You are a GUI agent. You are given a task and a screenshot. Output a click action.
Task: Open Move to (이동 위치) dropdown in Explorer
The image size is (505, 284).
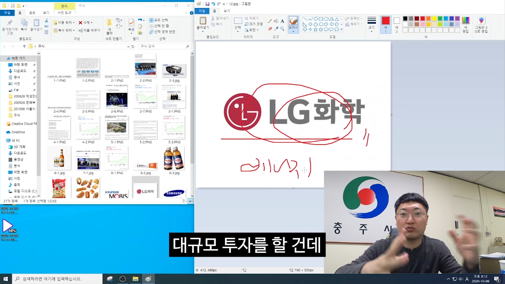tap(64, 23)
